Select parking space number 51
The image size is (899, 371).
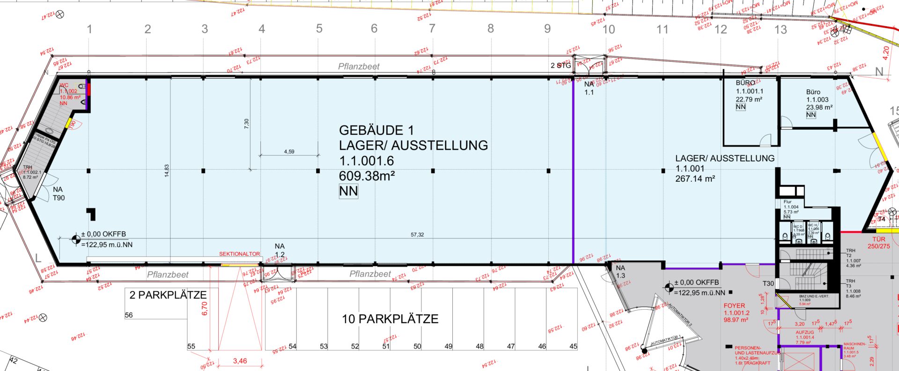point(386,347)
